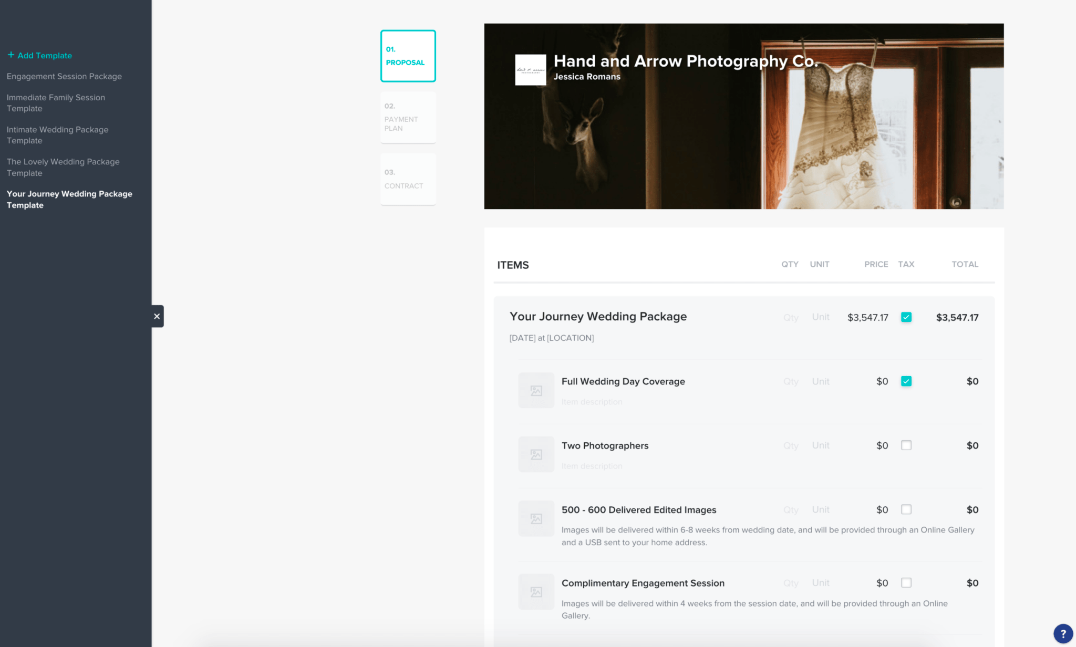
Task: Enable tax checkbox for Two Photographers
Action: click(x=906, y=445)
